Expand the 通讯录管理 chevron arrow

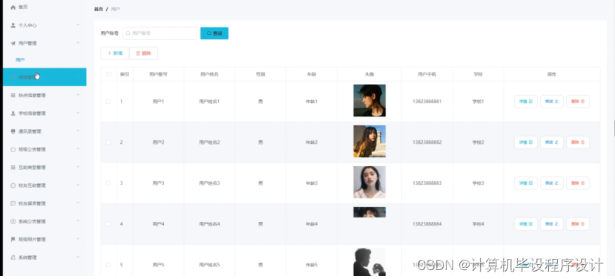78,131
